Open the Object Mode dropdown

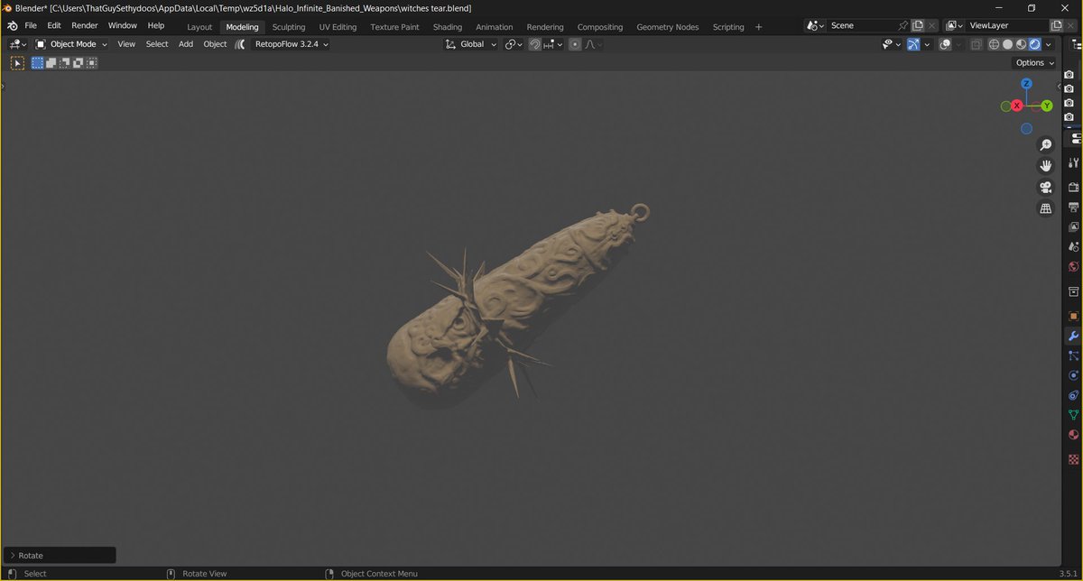click(71, 43)
